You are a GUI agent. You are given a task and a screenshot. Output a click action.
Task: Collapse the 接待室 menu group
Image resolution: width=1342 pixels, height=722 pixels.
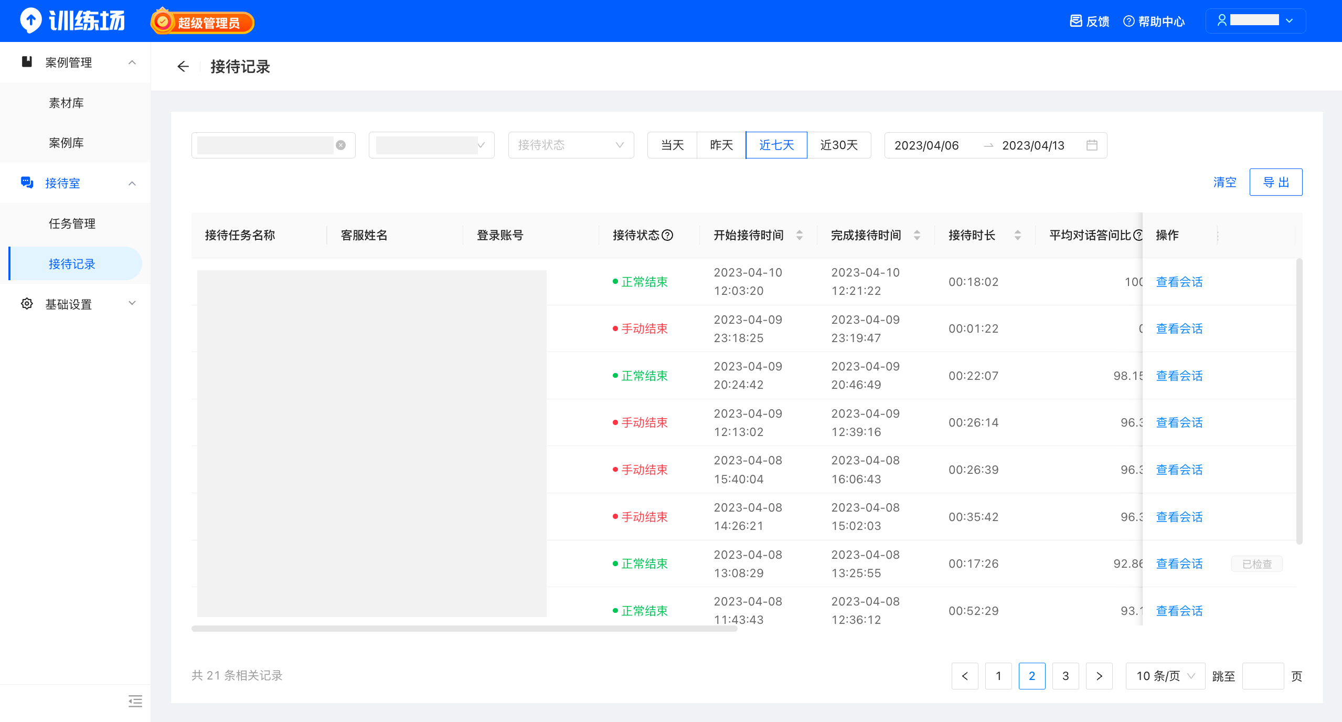pyautogui.click(x=75, y=183)
